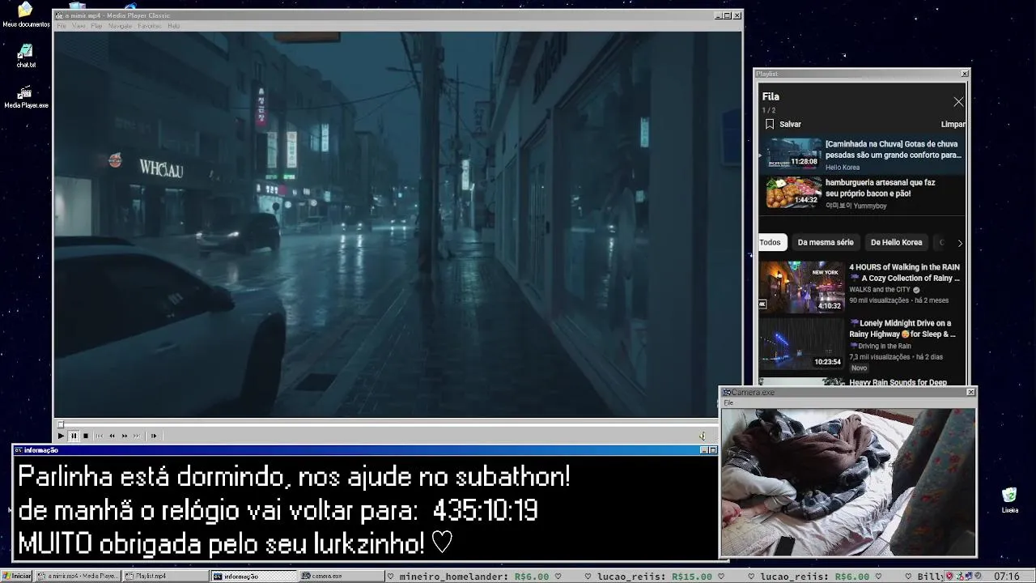Open the File menu in Media Player Classic
This screenshot has width=1036, height=583.
pos(62,26)
